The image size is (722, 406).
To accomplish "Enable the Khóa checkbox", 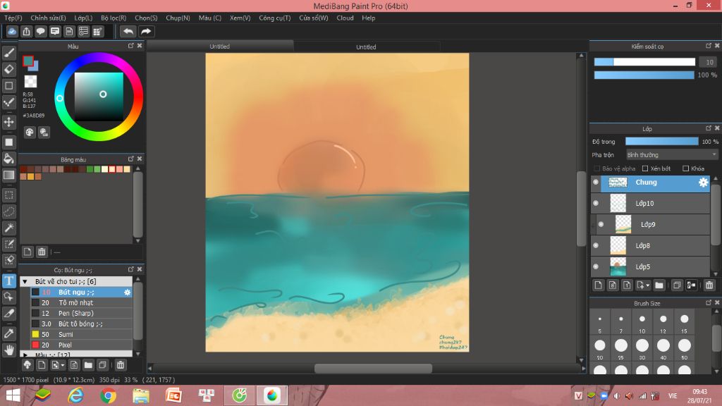I will (x=685, y=168).
